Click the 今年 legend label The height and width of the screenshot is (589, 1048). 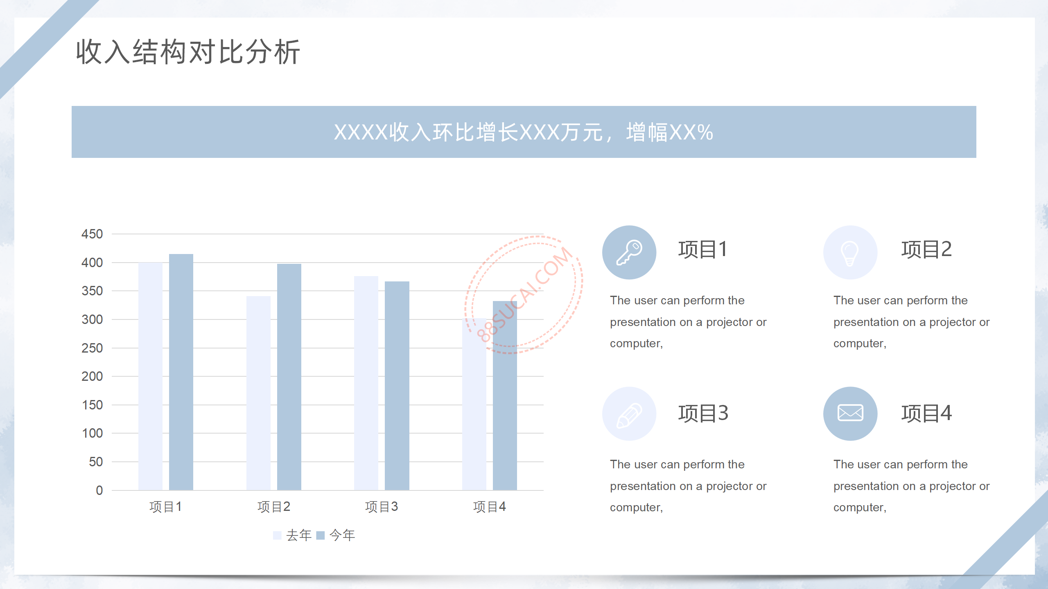pos(342,535)
